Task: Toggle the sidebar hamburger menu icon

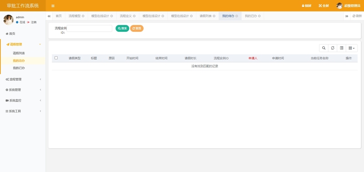Action: coord(53,6)
